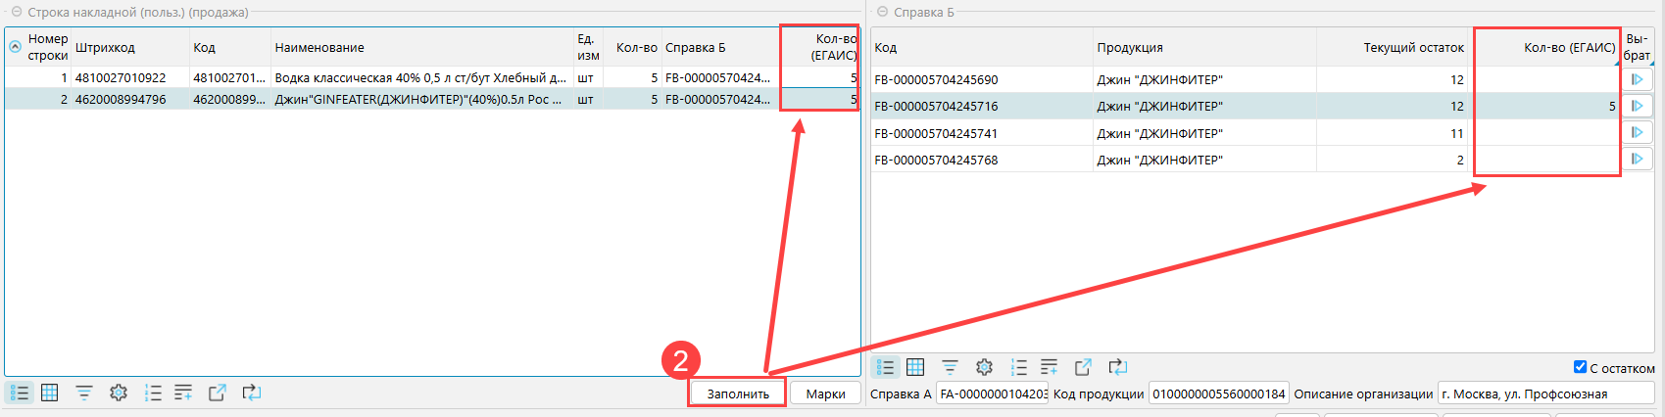The width and height of the screenshot is (1665, 417).
Task: Toggle the 'С остатком' checkbox
Action: pos(1580,367)
